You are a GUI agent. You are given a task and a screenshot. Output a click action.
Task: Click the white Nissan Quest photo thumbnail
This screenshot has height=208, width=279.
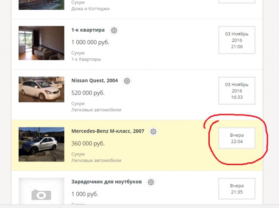click(41, 89)
